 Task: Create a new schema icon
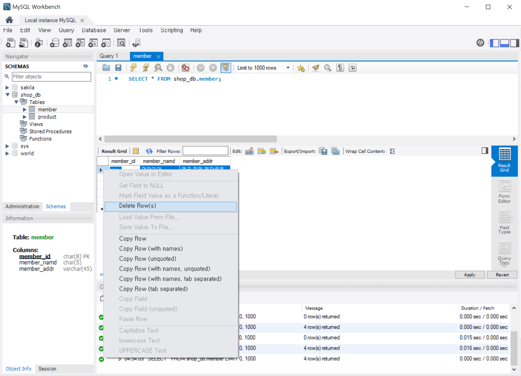pyautogui.click(x=55, y=43)
